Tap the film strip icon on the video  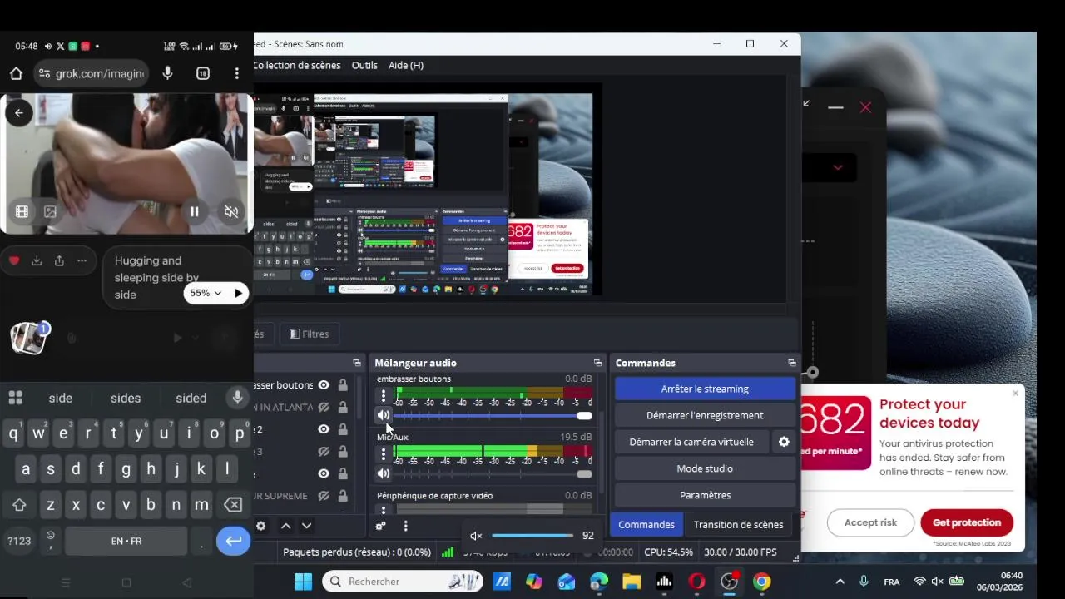[22, 212]
